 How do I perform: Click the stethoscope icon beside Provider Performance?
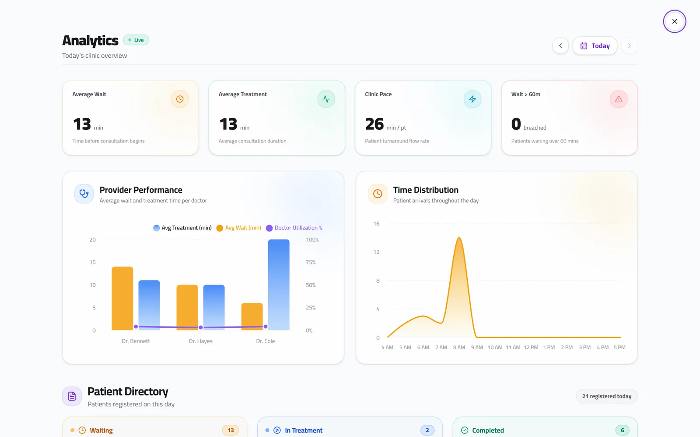click(x=84, y=194)
